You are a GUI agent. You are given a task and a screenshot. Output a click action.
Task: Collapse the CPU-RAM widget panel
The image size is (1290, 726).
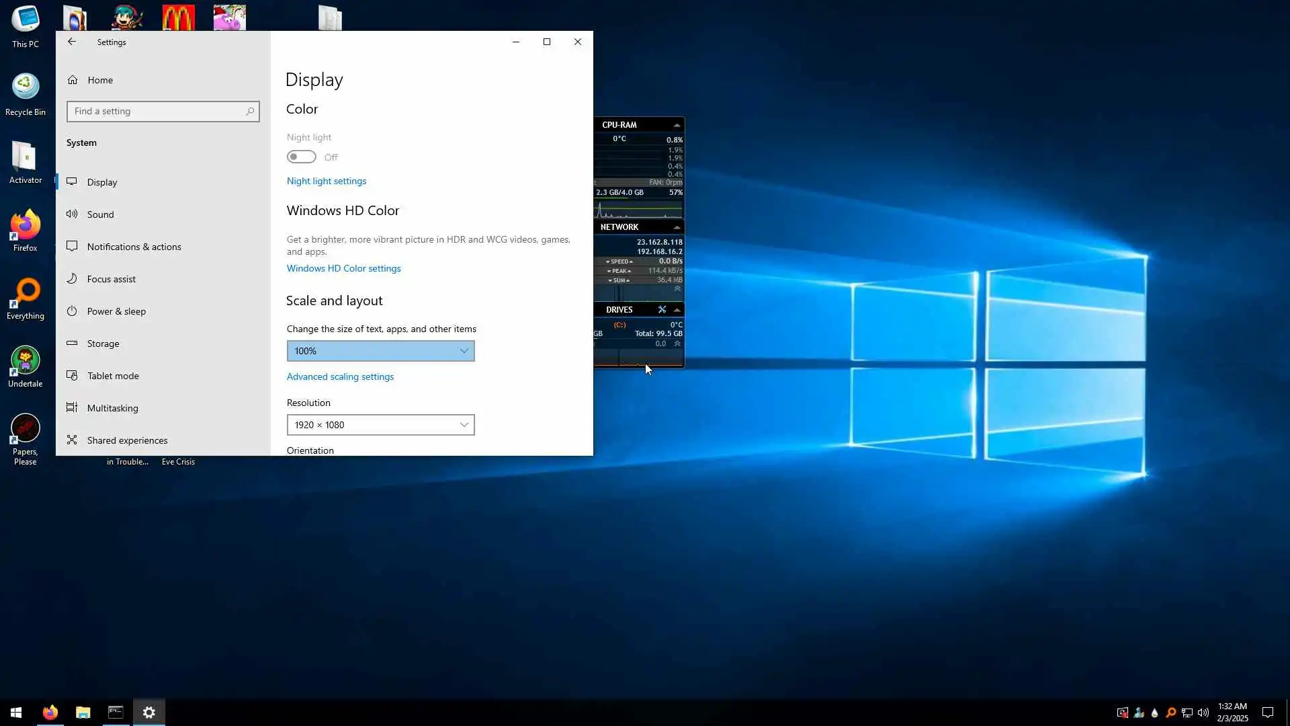click(x=677, y=125)
